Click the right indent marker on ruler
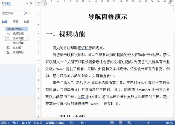The width and height of the screenshot is (175, 125). [170, 2]
